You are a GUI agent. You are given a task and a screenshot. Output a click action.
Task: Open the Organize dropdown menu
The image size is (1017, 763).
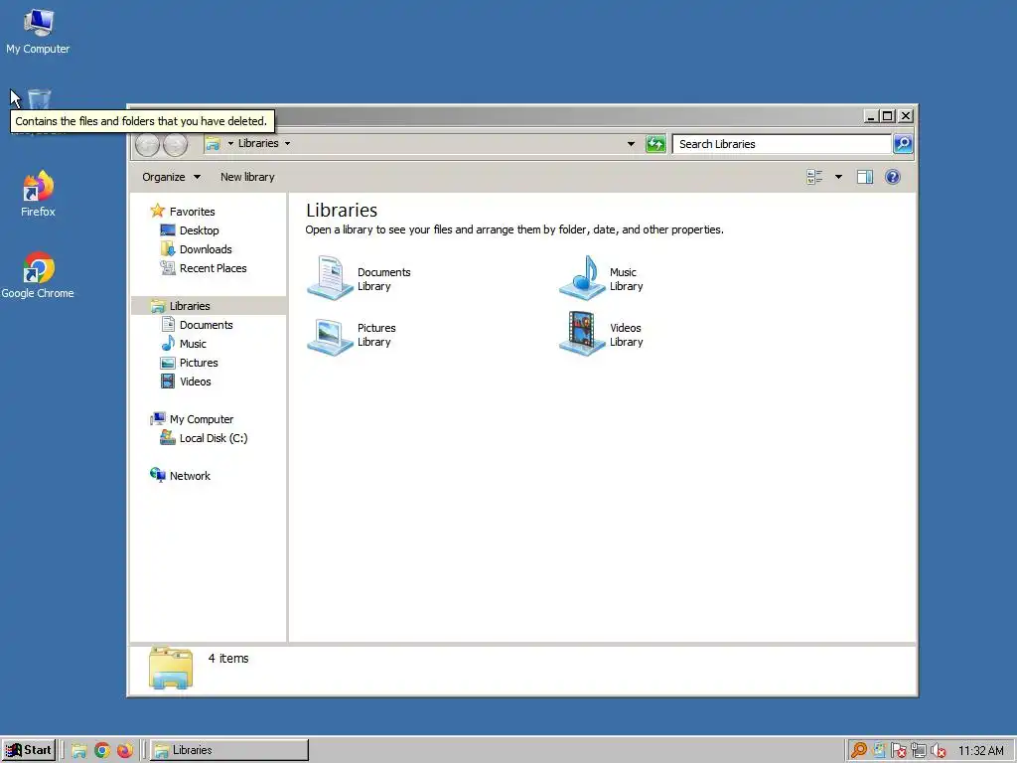(171, 177)
